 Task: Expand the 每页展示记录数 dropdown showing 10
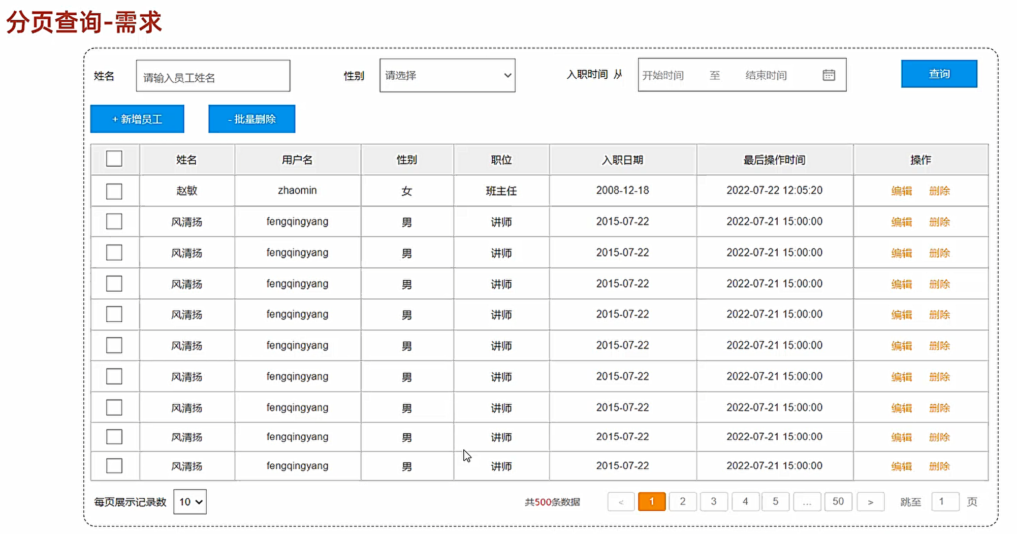190,502
